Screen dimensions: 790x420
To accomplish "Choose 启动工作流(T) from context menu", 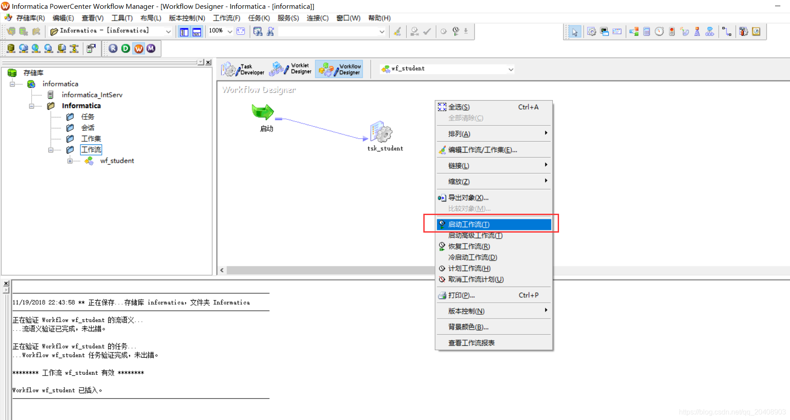I will point(494,224).
